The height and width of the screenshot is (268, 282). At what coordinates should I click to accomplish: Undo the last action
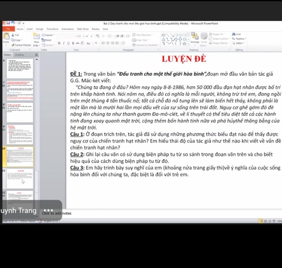(13, 23)
